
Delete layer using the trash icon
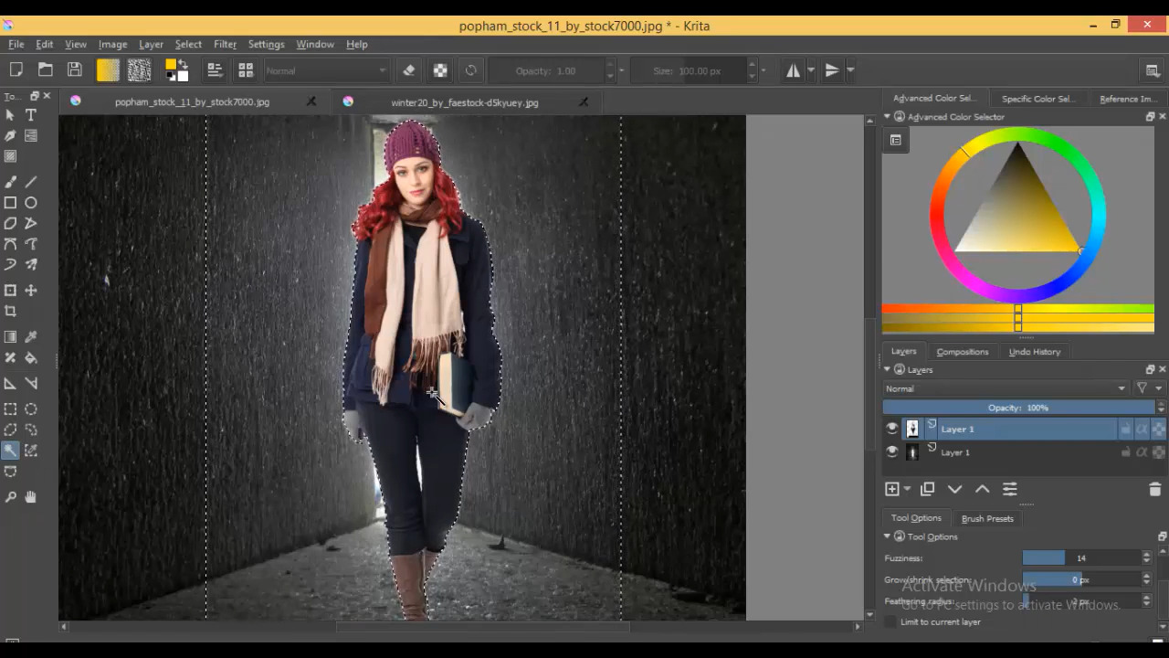click(1154, 490)
